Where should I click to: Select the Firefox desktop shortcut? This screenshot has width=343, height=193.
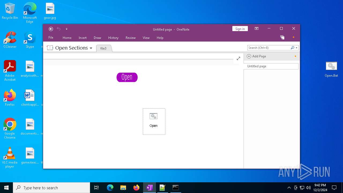pos(10,98)
